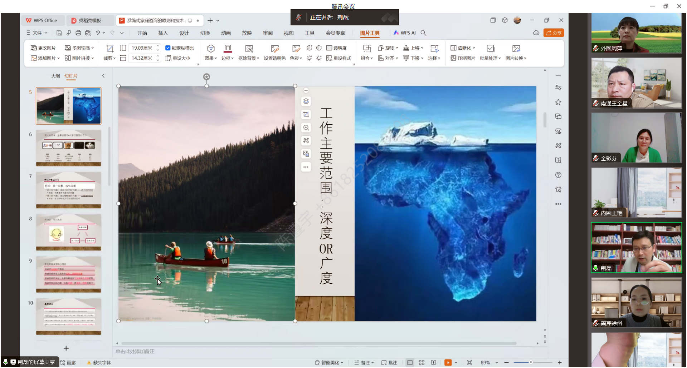Toggle the transparency (透明度) checkbox

click(x=329, y=48)
